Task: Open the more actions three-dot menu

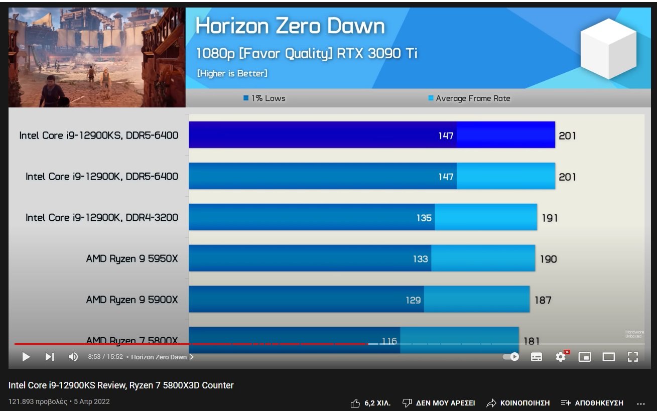Action: tap(640, 403)
